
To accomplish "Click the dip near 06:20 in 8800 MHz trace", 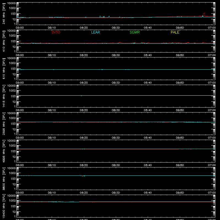I will pos(83,176).
